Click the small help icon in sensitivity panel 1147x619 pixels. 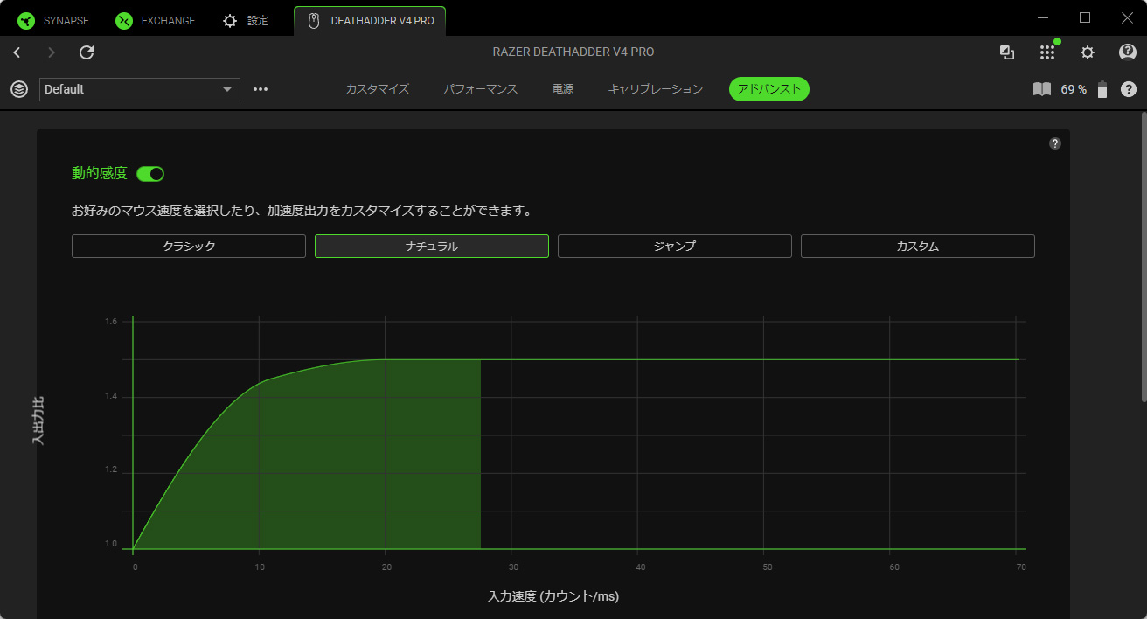coord(1055,143)
